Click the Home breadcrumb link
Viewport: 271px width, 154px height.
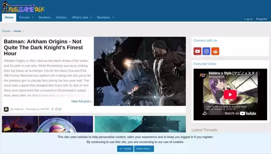point(17,31)
